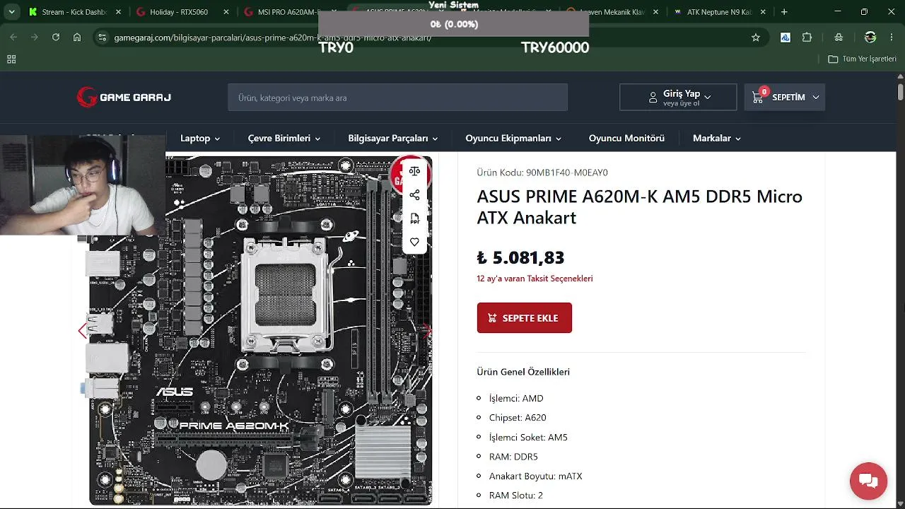Reload the page in browser

coord(56,37)
